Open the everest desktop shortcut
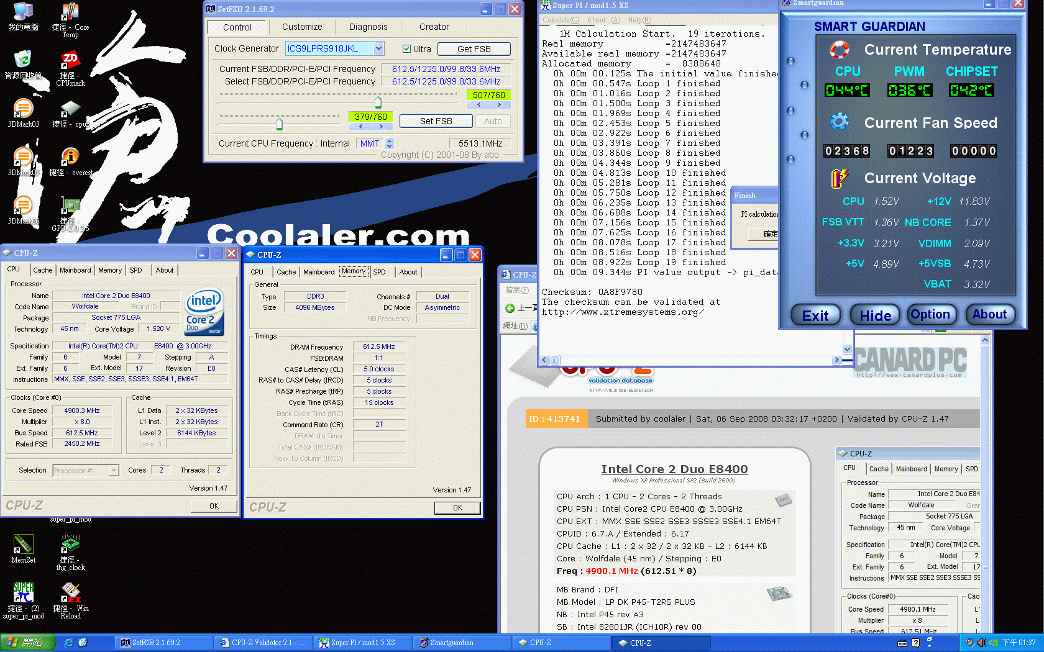The height and width of the screenshot is (652, 1044). pos(70,161)
